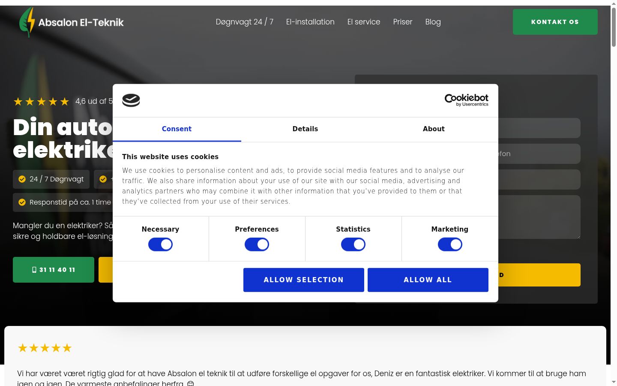Click the yellow form submit button

tap(539, 275)
